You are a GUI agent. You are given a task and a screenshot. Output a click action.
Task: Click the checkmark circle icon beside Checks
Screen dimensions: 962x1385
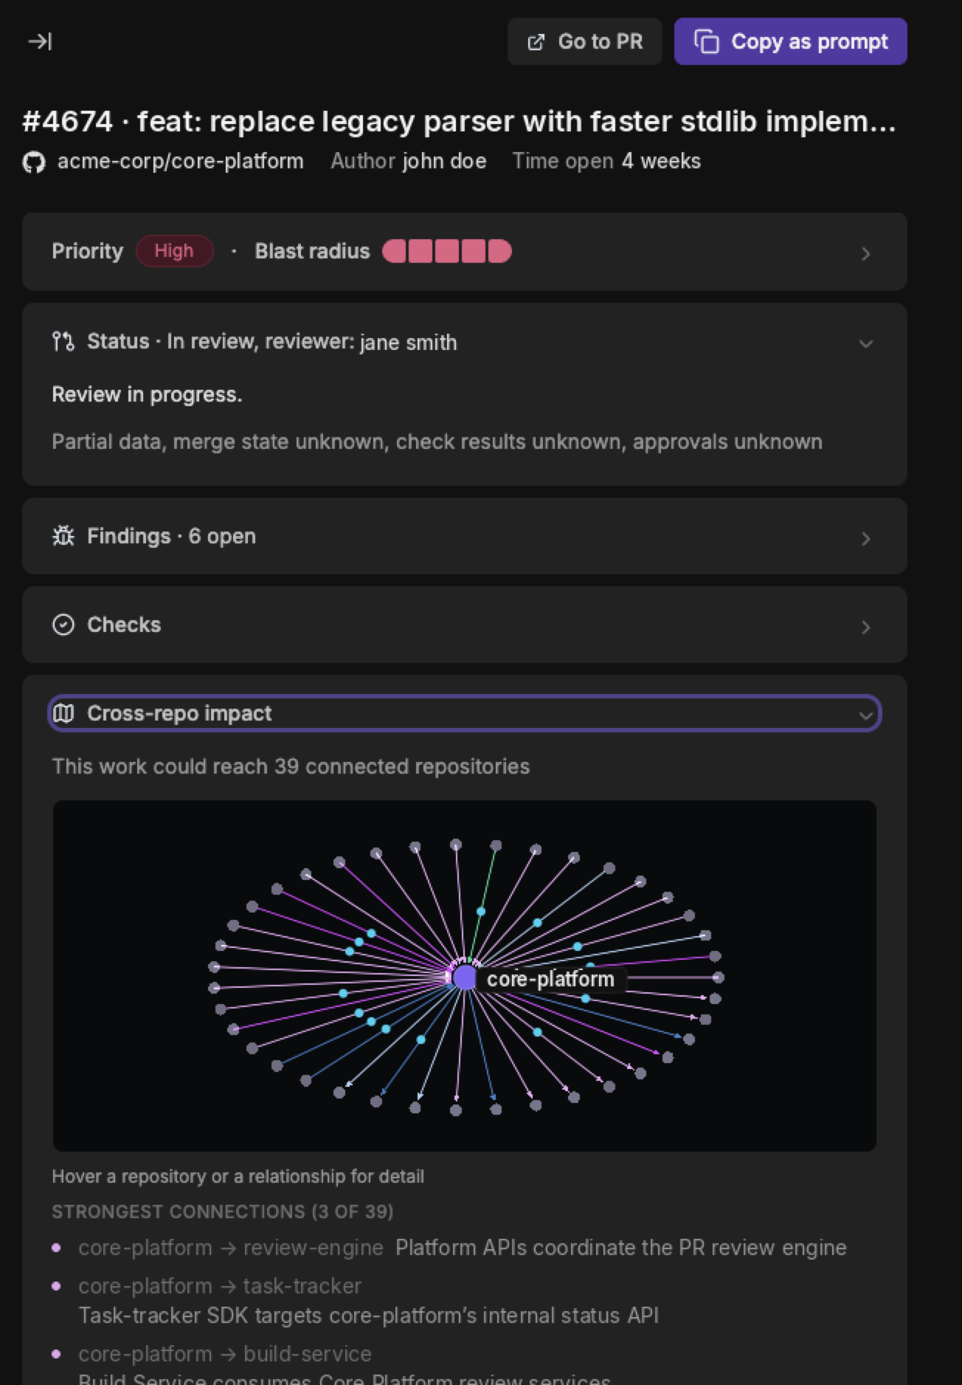[63, 625]
